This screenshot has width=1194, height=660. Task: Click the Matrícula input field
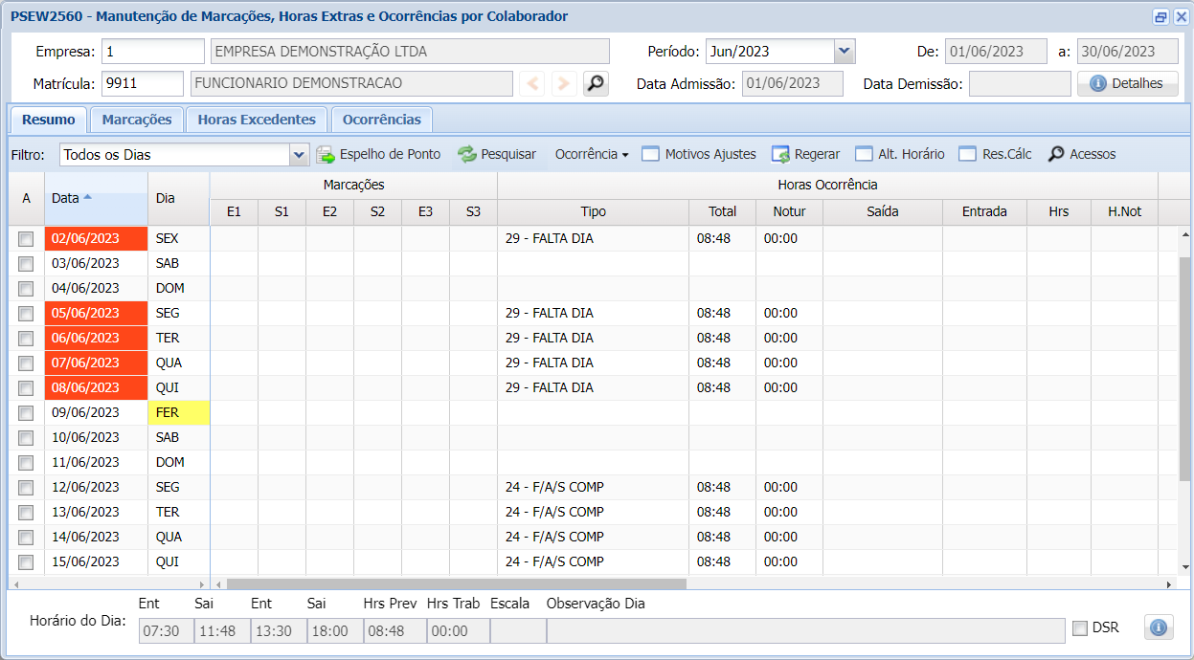142,84
